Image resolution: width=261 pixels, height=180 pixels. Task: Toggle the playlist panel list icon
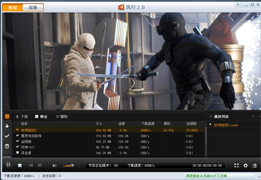tap(255, 165)
